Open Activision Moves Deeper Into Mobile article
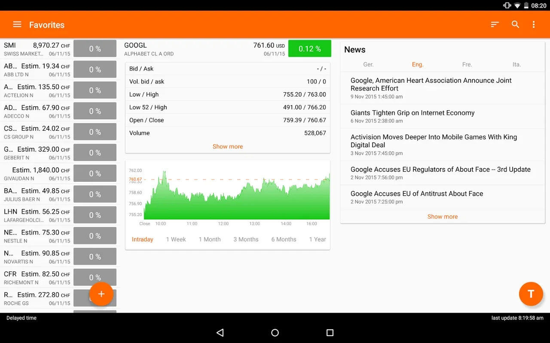This screenshot has height=343, width=550. 443,144
